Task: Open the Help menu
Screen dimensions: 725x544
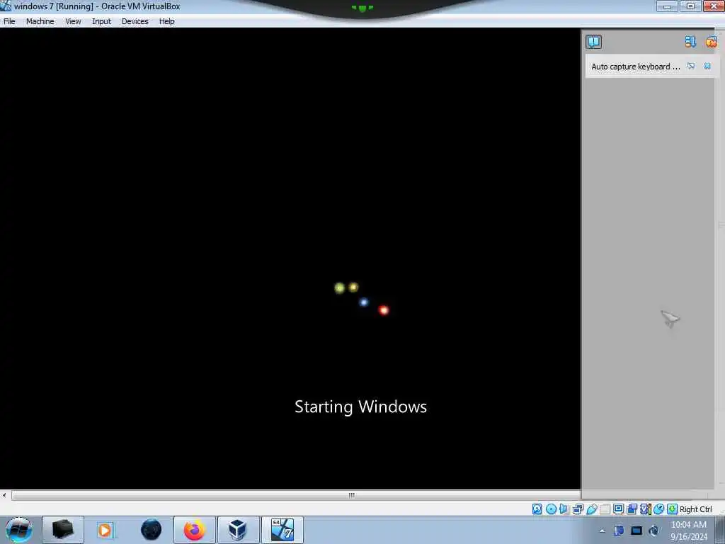Action: [x=167, y=21]
